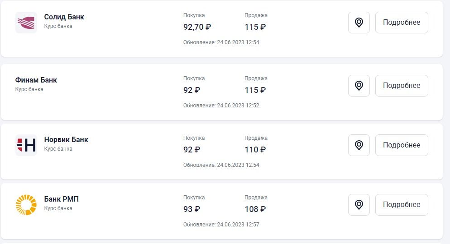The height and width of the screenshot is (244, 450).
Task: Click Банк РМП sell rate 108 ₽
Action: tap(255, 209)
